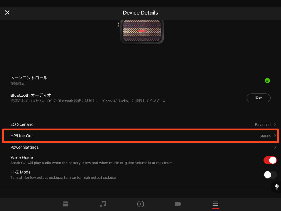Viewport: 281px width, 211px height.
Task: Expand EQ Scenario using its chevron
Action: (275, 124)
